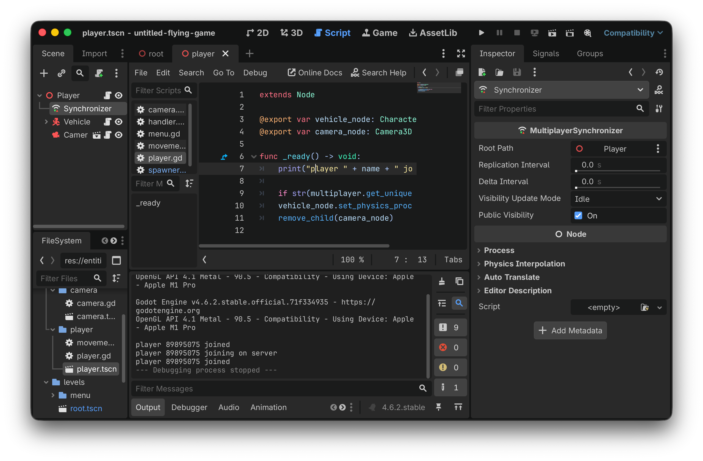Collapse the _ready function fold arrow

click(x=253, y=156)
